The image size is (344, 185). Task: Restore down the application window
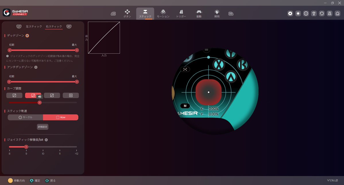332,3
